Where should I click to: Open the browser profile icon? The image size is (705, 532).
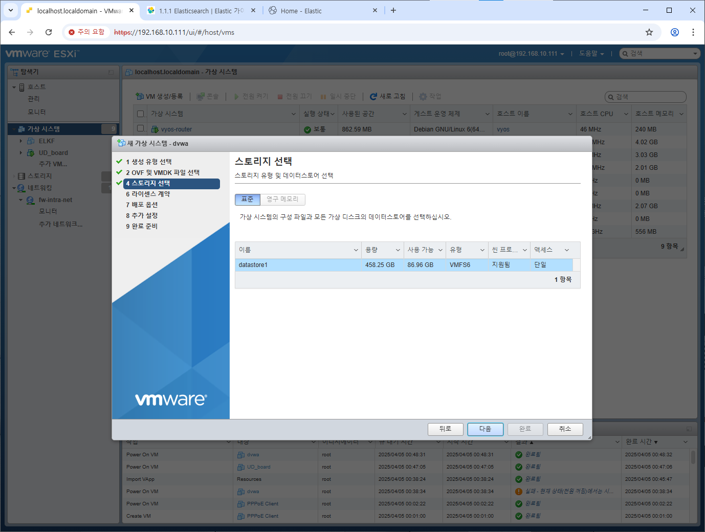pyautogui.click(x=675, y=32)
